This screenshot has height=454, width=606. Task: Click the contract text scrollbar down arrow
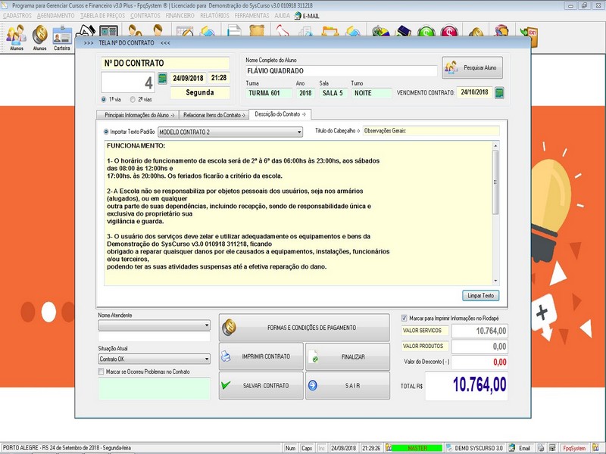(x=495, y=281)
